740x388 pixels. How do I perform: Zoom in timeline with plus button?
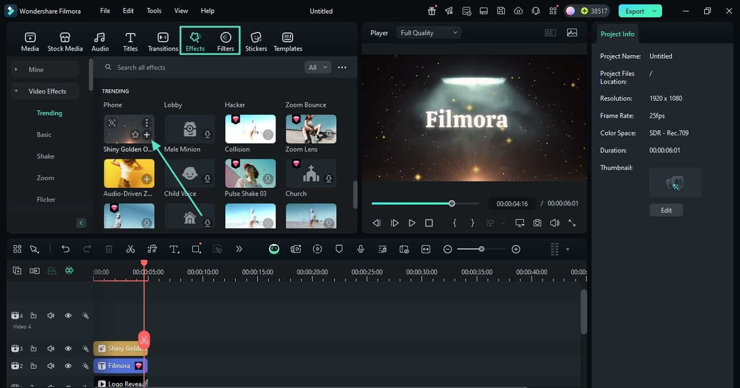pyautogui.click(x=516, y=249)
